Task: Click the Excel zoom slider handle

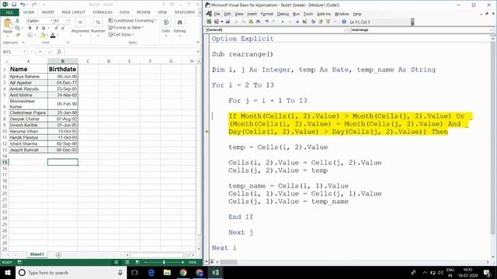Action: pos(164,262)
